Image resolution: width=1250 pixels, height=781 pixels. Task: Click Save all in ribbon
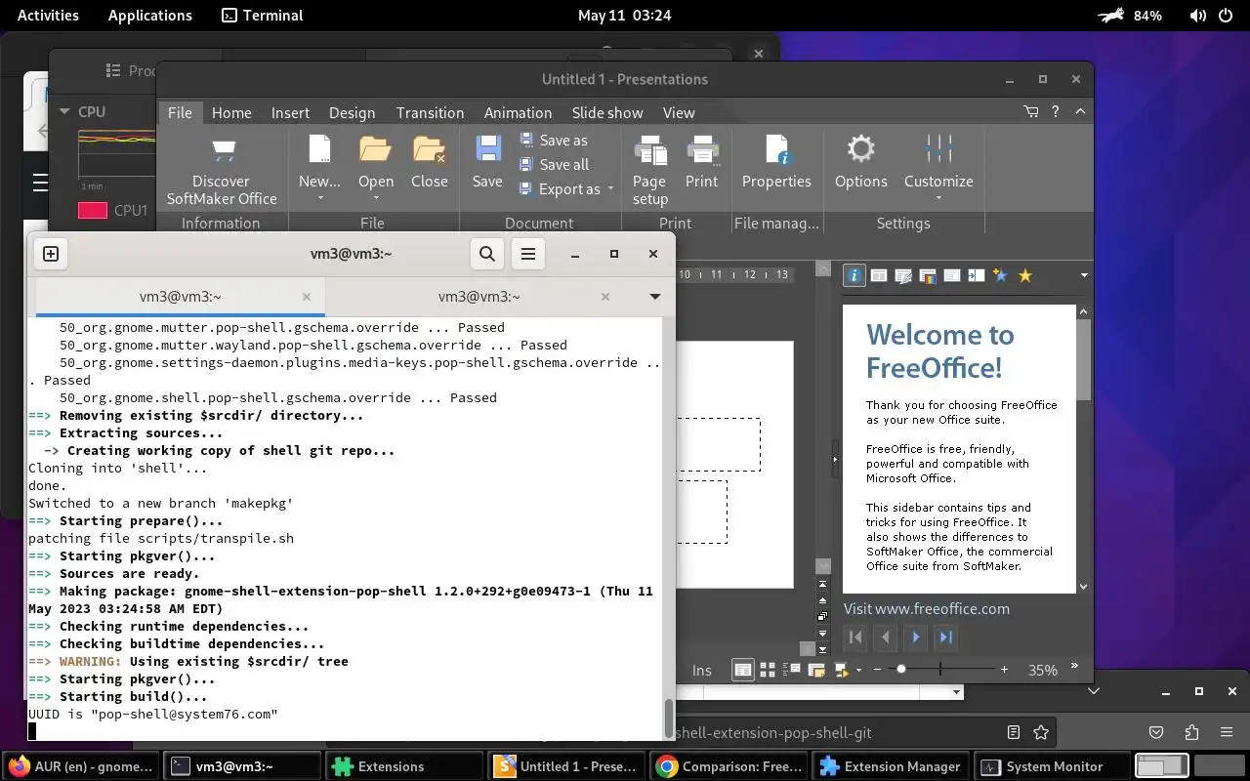(554, 164)
